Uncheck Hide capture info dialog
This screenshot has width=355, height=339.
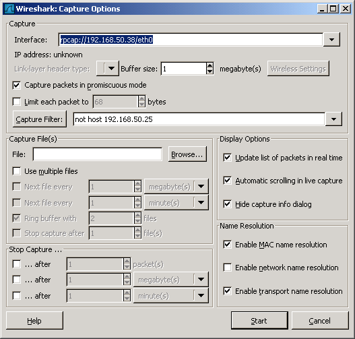[227, 204]
